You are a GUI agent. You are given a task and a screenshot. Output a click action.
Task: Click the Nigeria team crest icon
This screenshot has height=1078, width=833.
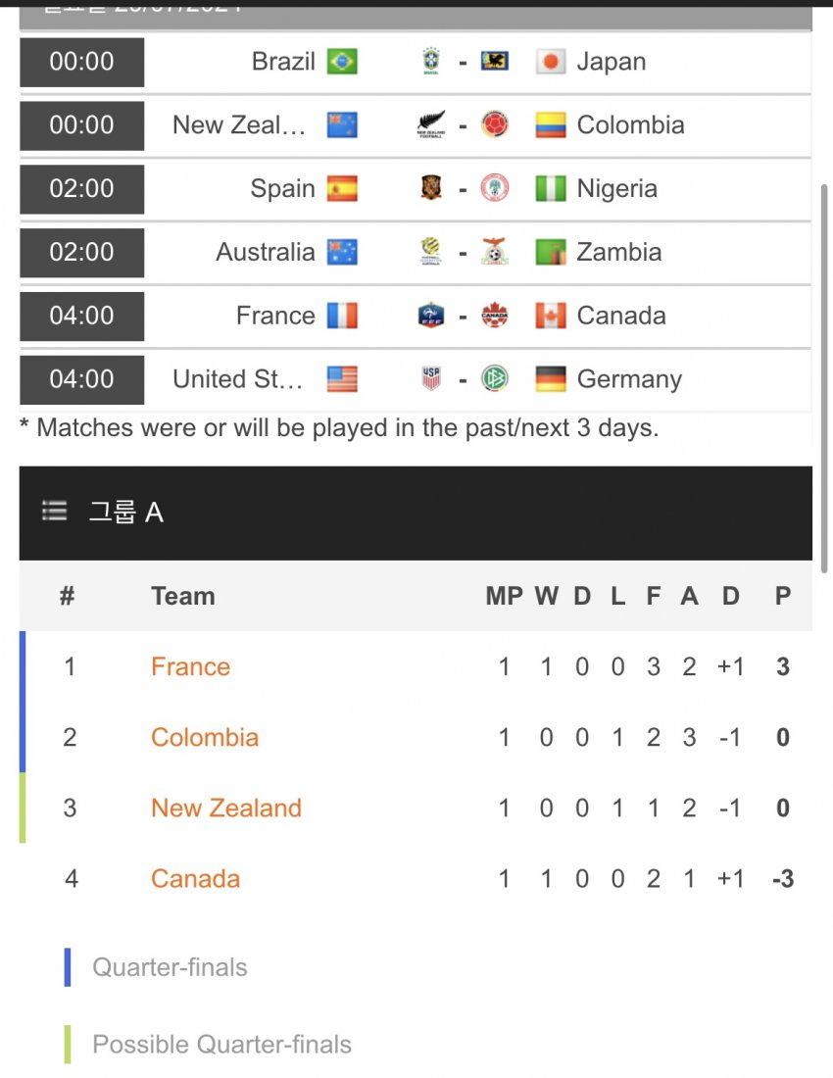click(x=495, y=188)
